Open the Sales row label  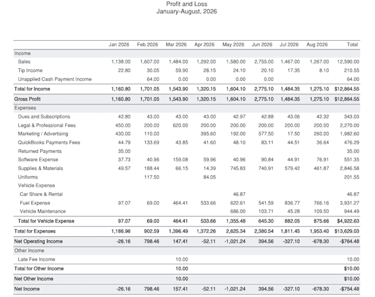[x=24, y=62]
